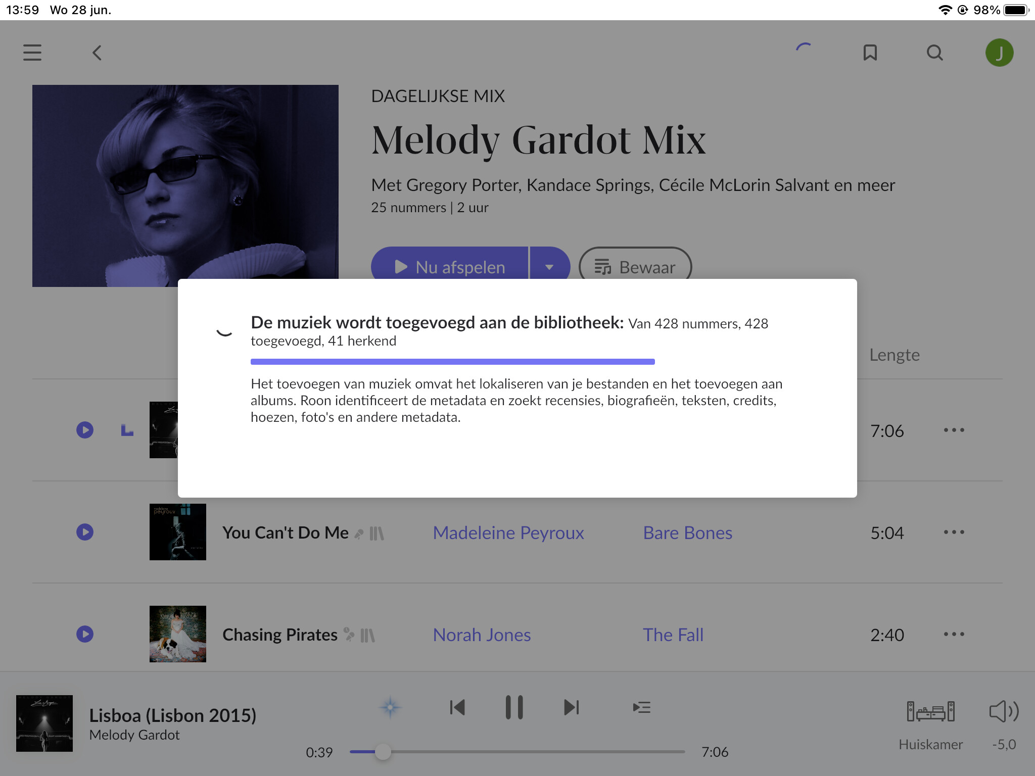Open the three-dot menu for Chasing Pirates

(x=955, y=634)
